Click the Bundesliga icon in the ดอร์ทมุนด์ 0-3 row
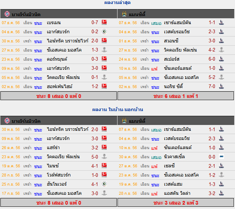The height and width of the screenshot is (209, 235). [104, 59]
